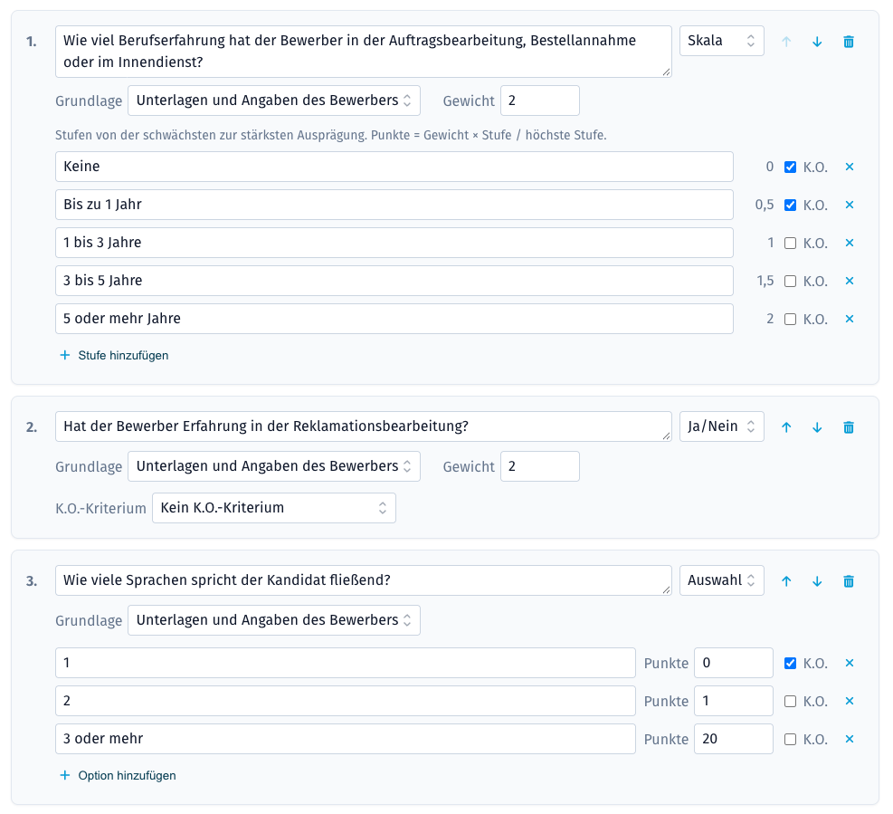Focus the Punkte field showing 0
This screenshot has height=814, width=893.
(x=734, y=663)
